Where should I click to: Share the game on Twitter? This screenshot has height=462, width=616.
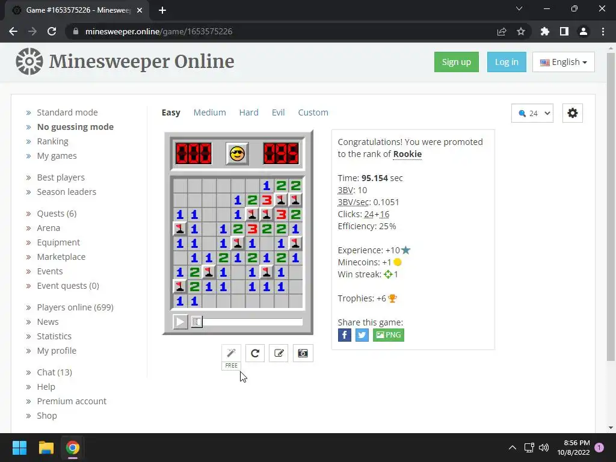click(362, 335)
